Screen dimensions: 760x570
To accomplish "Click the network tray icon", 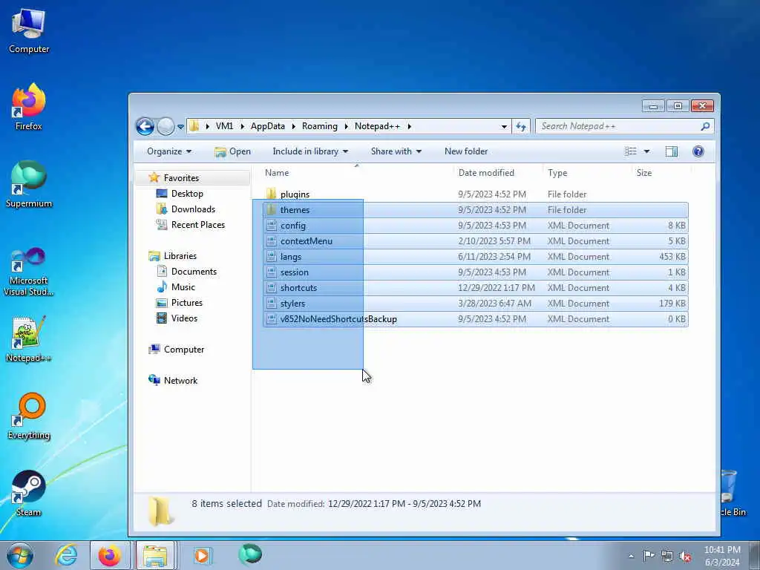I will click(667, 556).
